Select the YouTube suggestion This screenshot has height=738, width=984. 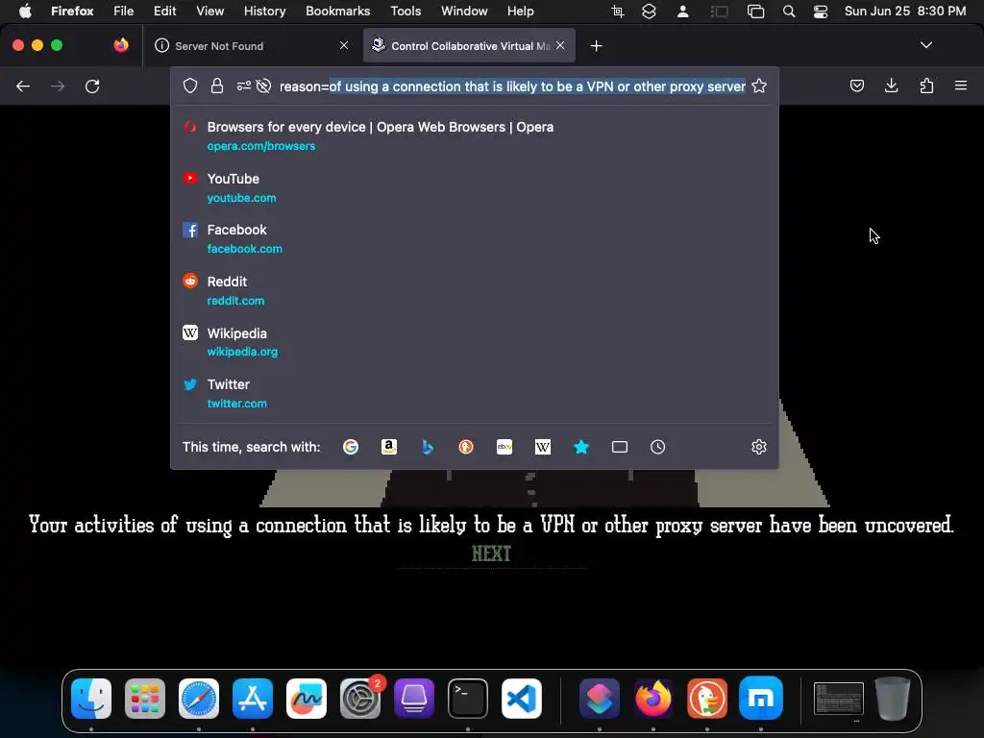(475, 187)
